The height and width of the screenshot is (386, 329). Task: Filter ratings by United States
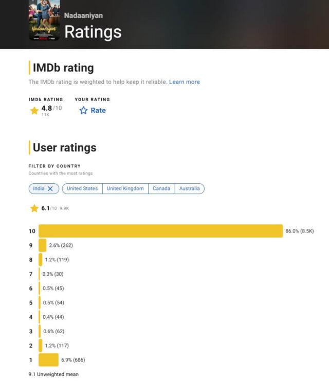[82, 189]
